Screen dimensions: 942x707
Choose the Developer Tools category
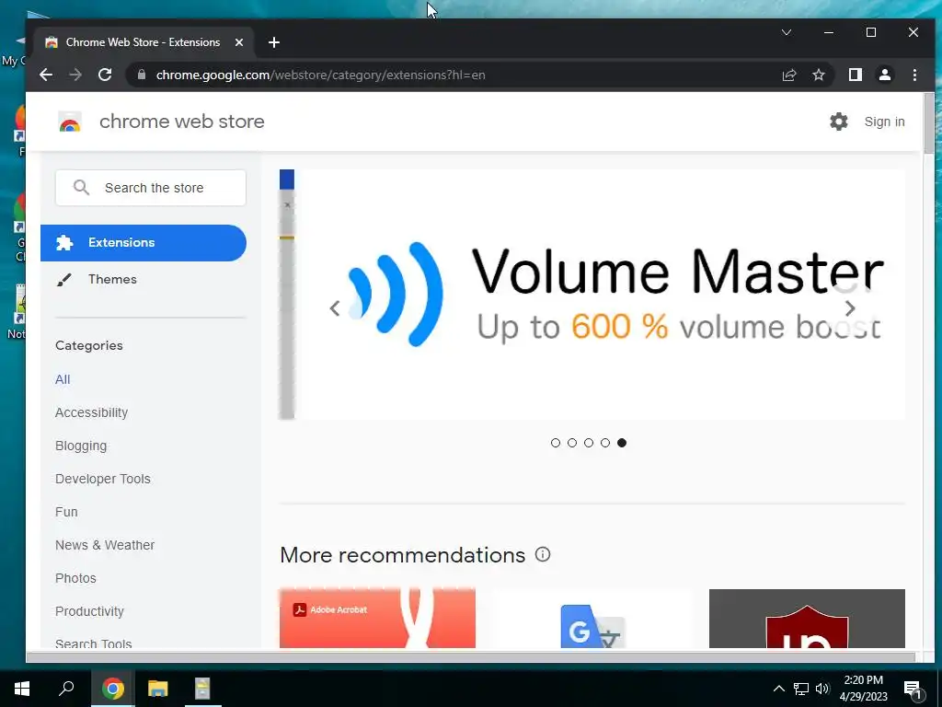tap(103, 479)
